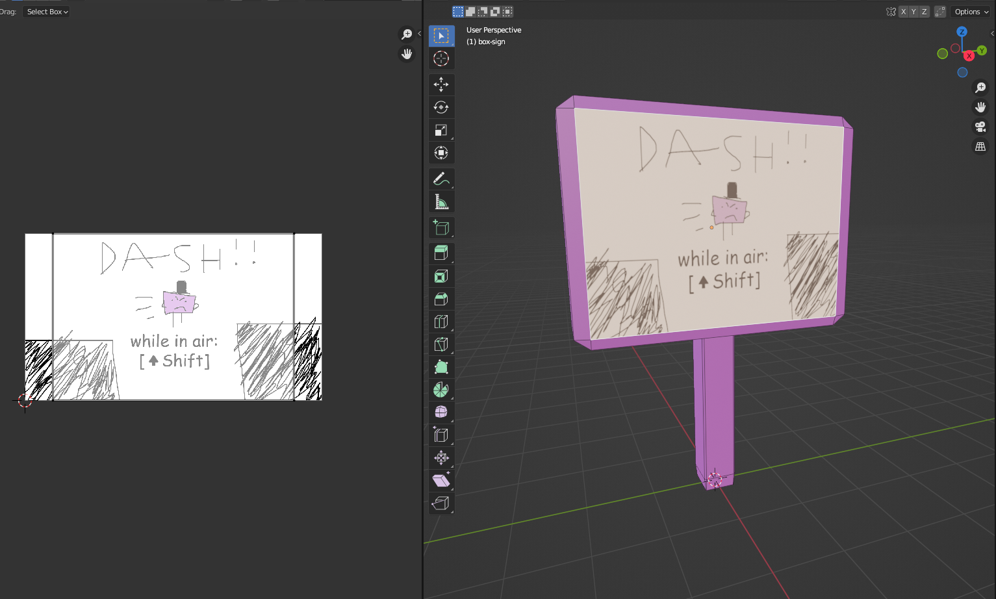Select the Transform tool
996x599 pixels.
[x=441, y=153]
